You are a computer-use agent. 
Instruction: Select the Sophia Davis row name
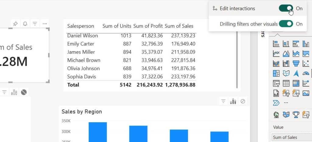(82, 76)
